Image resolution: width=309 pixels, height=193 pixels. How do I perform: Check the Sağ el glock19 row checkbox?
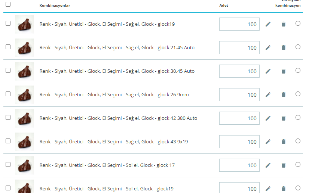8,24
